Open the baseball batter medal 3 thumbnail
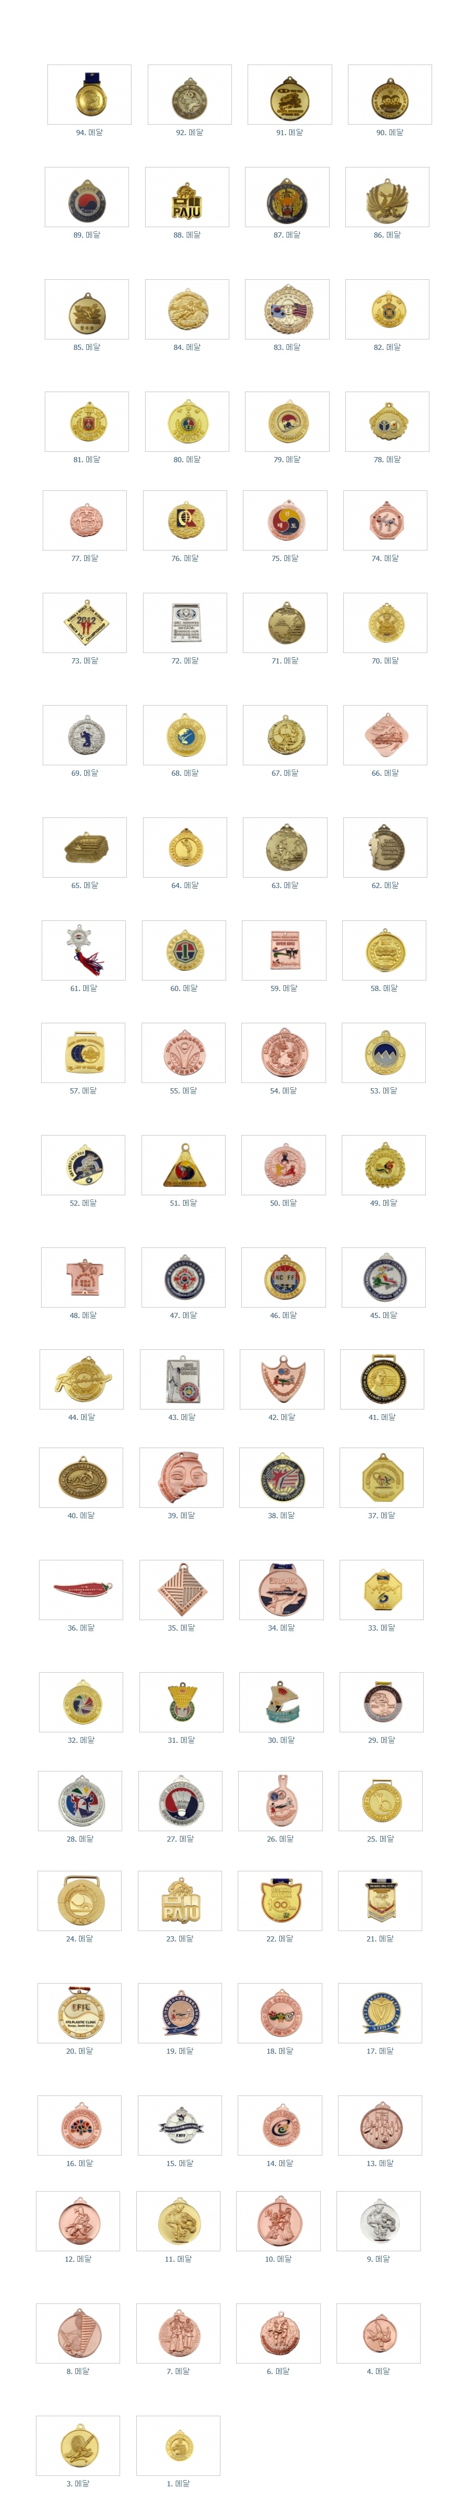 77,2446
